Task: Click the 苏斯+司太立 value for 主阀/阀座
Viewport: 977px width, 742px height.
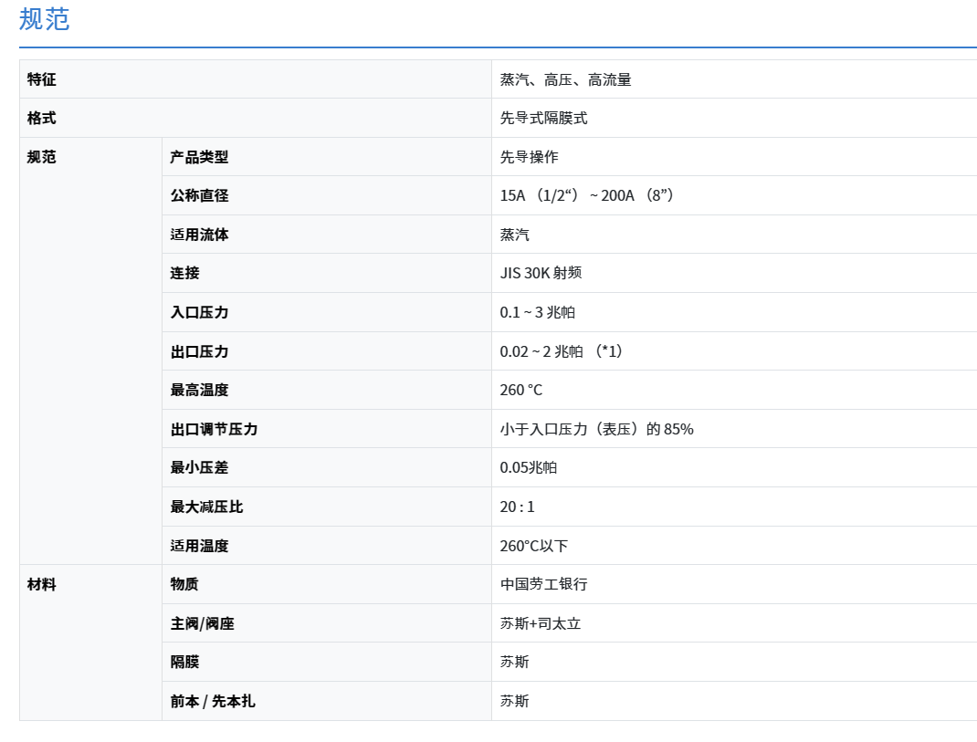Action: (x=540, y=623)
